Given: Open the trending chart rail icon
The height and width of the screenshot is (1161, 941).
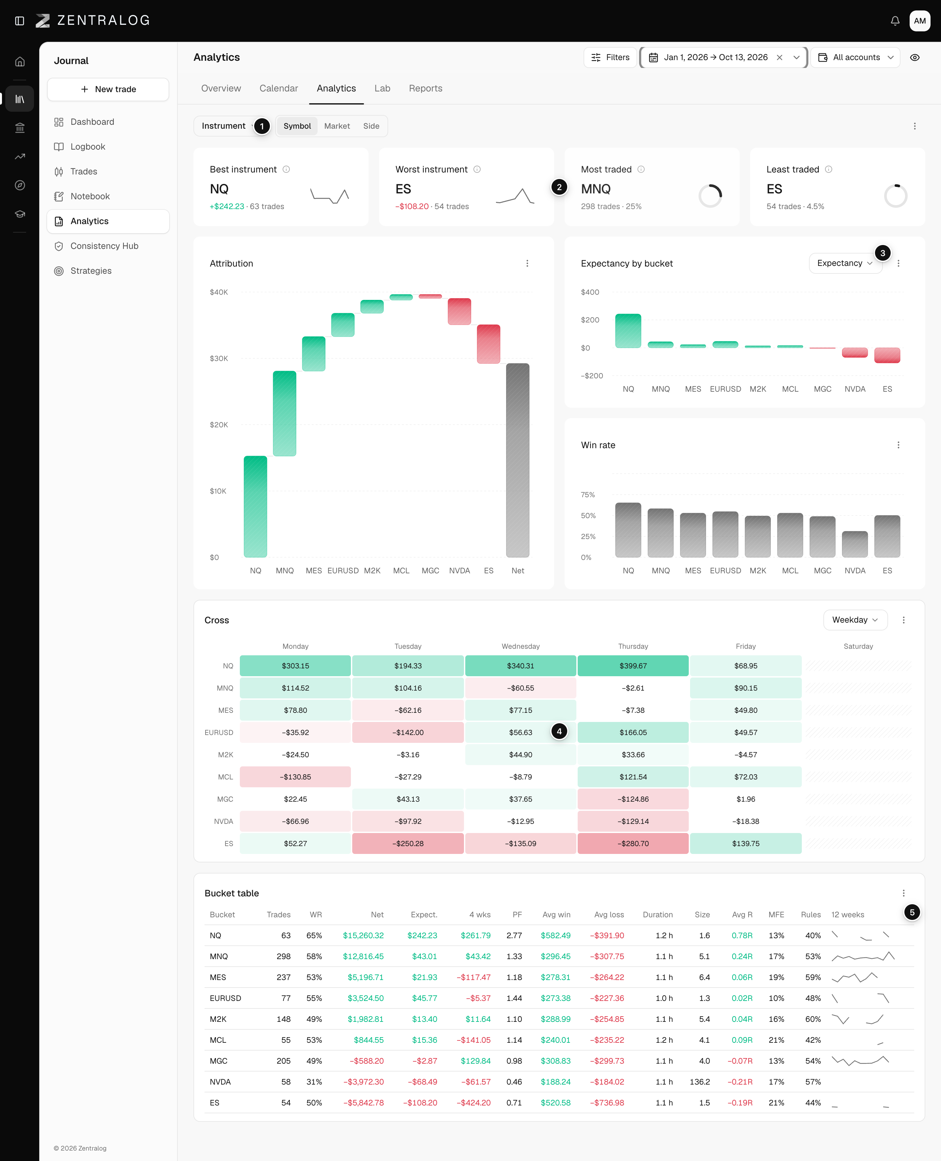Looking at the screenshot, I should (x=20, y=157).
